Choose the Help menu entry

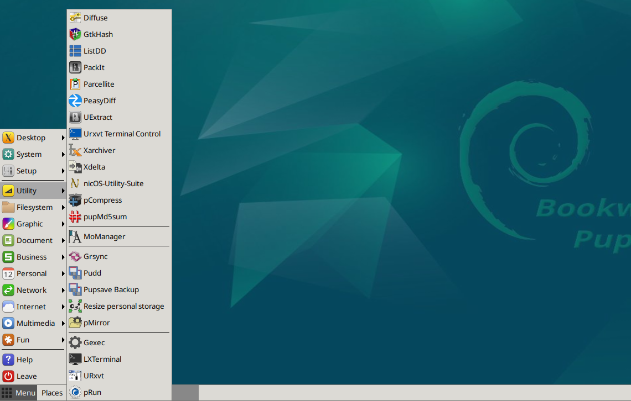click(x=33, y=360)
